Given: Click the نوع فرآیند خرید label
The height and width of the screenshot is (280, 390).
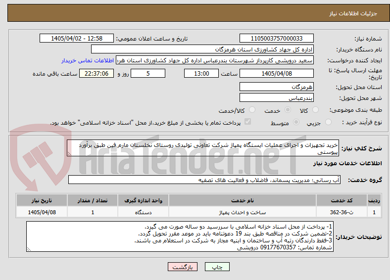Looking at the screenshot, I should tap(362, 122).
